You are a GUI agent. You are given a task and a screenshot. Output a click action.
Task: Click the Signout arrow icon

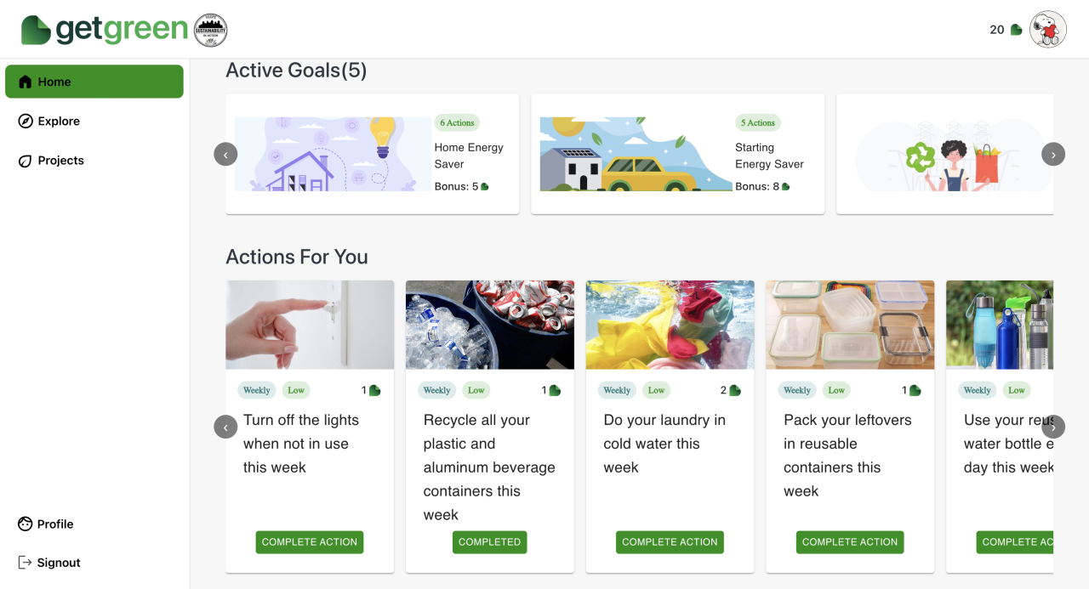click(26, 563)
